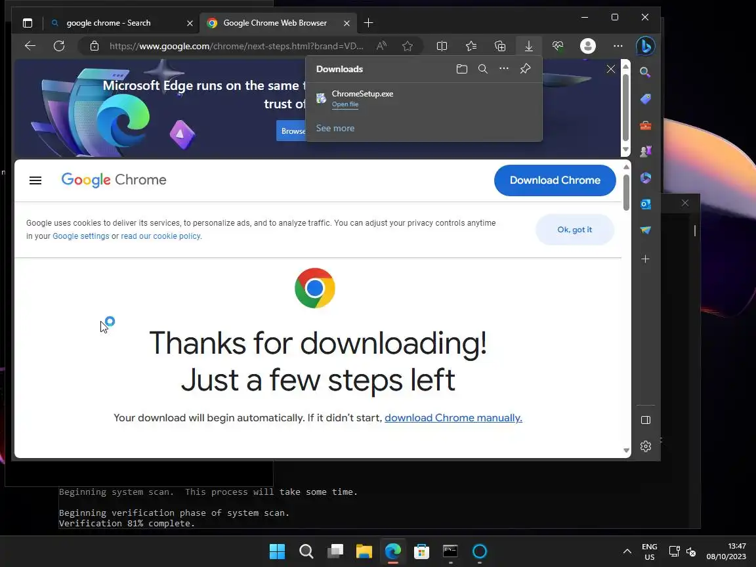Go back with the browser back arrow

(x=30, y=46)
